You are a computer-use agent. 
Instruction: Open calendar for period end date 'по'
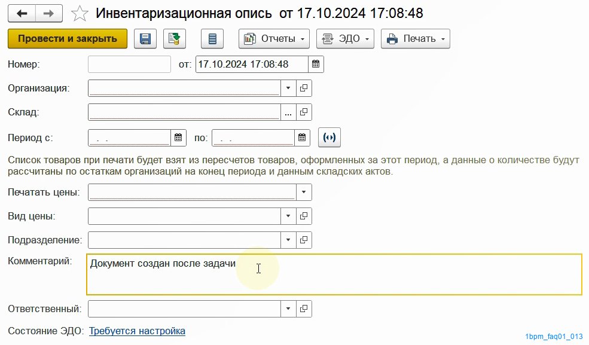point(302,138)
